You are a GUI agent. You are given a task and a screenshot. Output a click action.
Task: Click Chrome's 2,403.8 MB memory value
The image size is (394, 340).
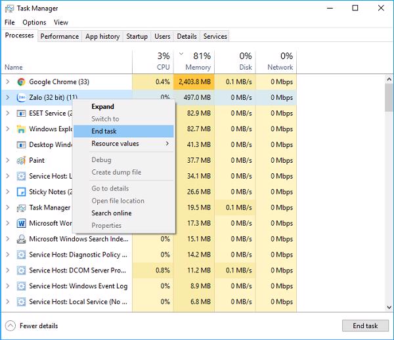195,82
